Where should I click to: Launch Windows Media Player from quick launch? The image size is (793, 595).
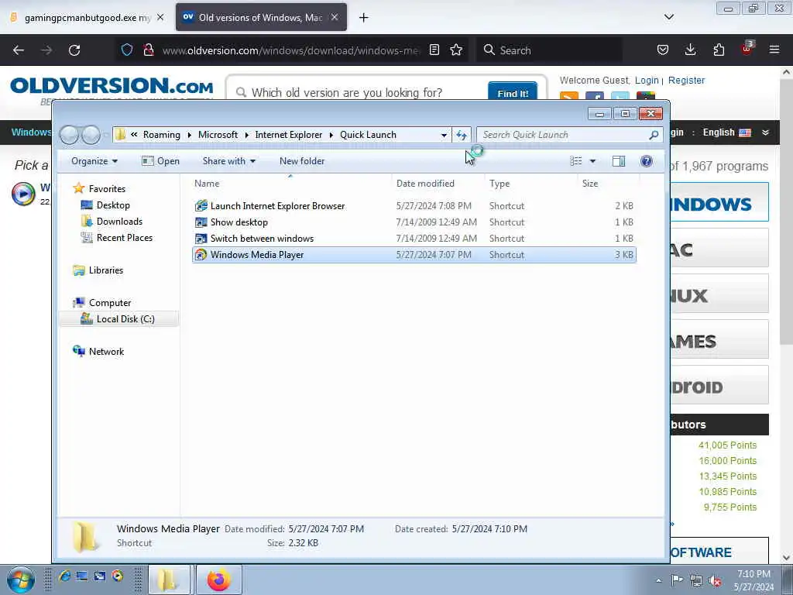click(x=118, y=576)
